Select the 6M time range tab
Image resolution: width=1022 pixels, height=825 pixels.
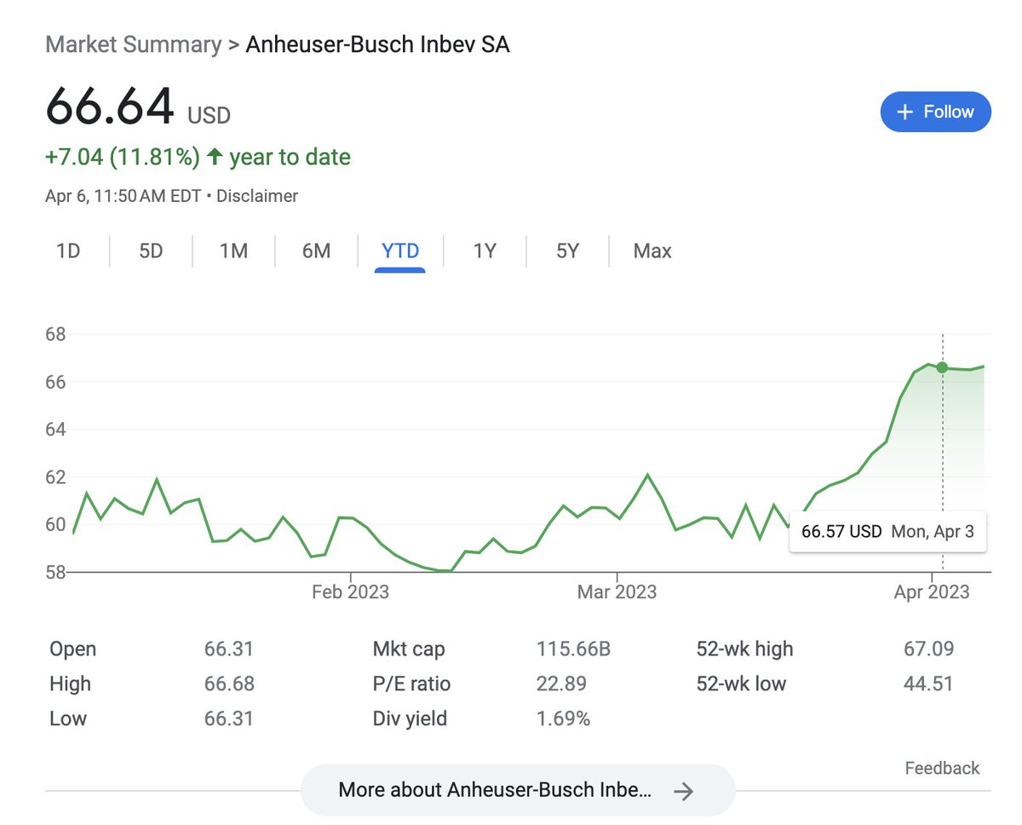[x=316, y=251]
